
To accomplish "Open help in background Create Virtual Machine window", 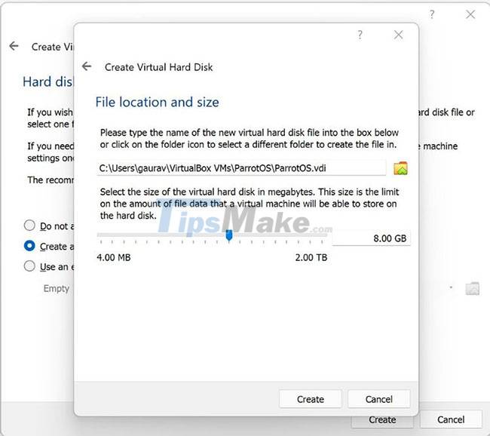I will [x=432, y=14].
